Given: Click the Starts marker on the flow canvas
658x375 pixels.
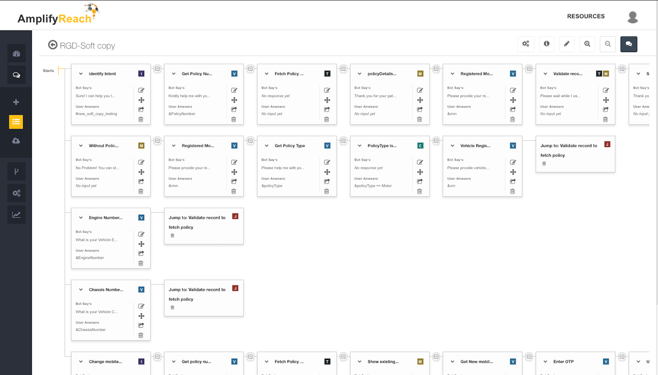Looking at the screenshot, I should tap(49, 71).
